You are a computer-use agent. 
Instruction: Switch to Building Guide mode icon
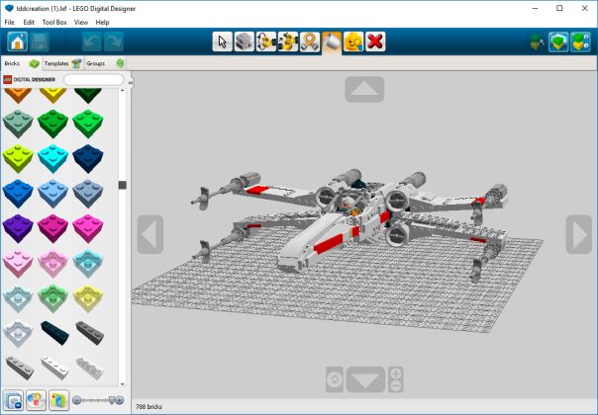click(x=580, y=41)
